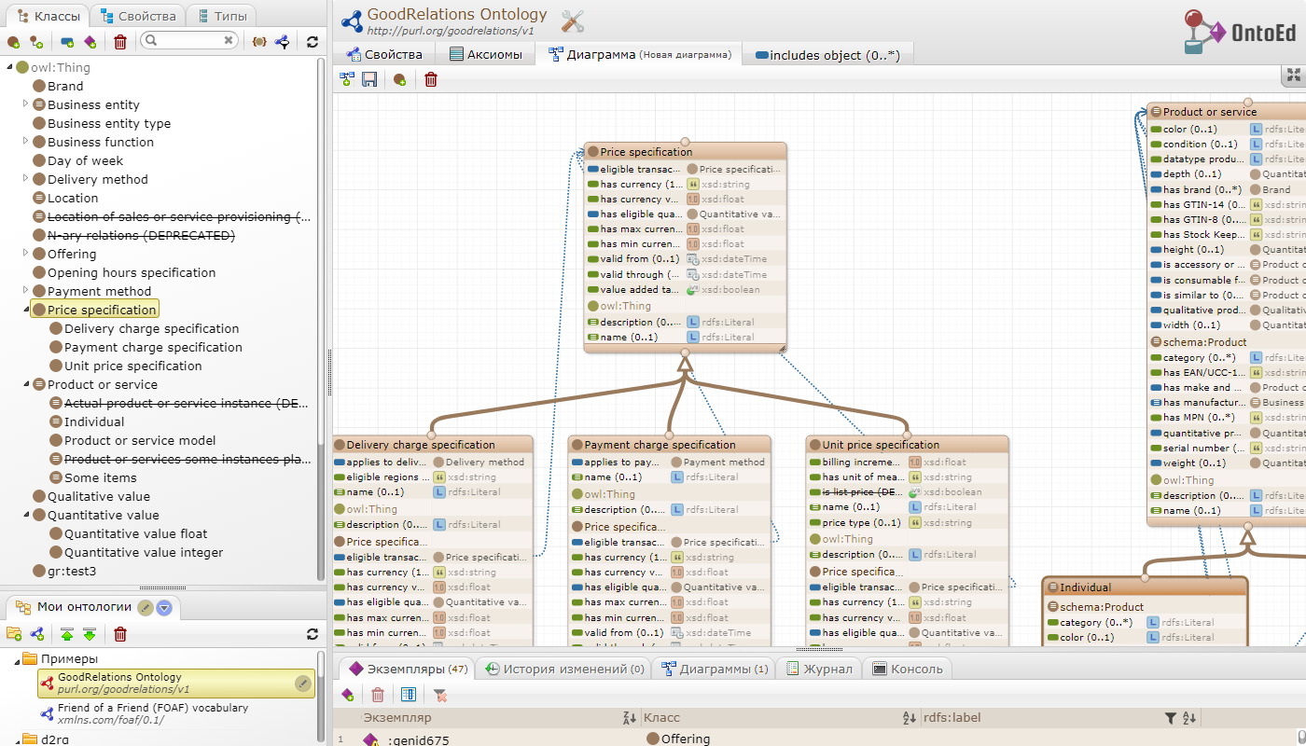Expand the Business entity class
This screenshot has width=1306, height=746.
[26, 104]
